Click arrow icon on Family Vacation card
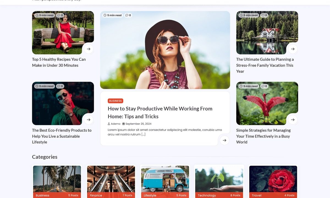The image size is (330, 198). (x=293, y=49)
